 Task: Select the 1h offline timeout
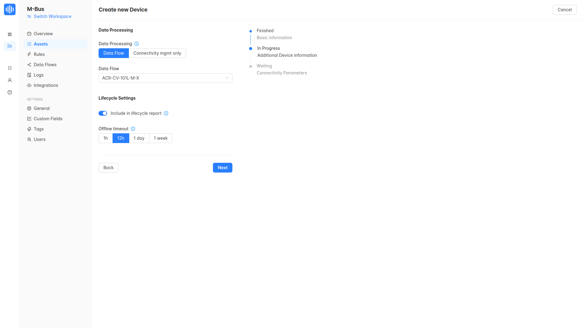pos(106,138)
